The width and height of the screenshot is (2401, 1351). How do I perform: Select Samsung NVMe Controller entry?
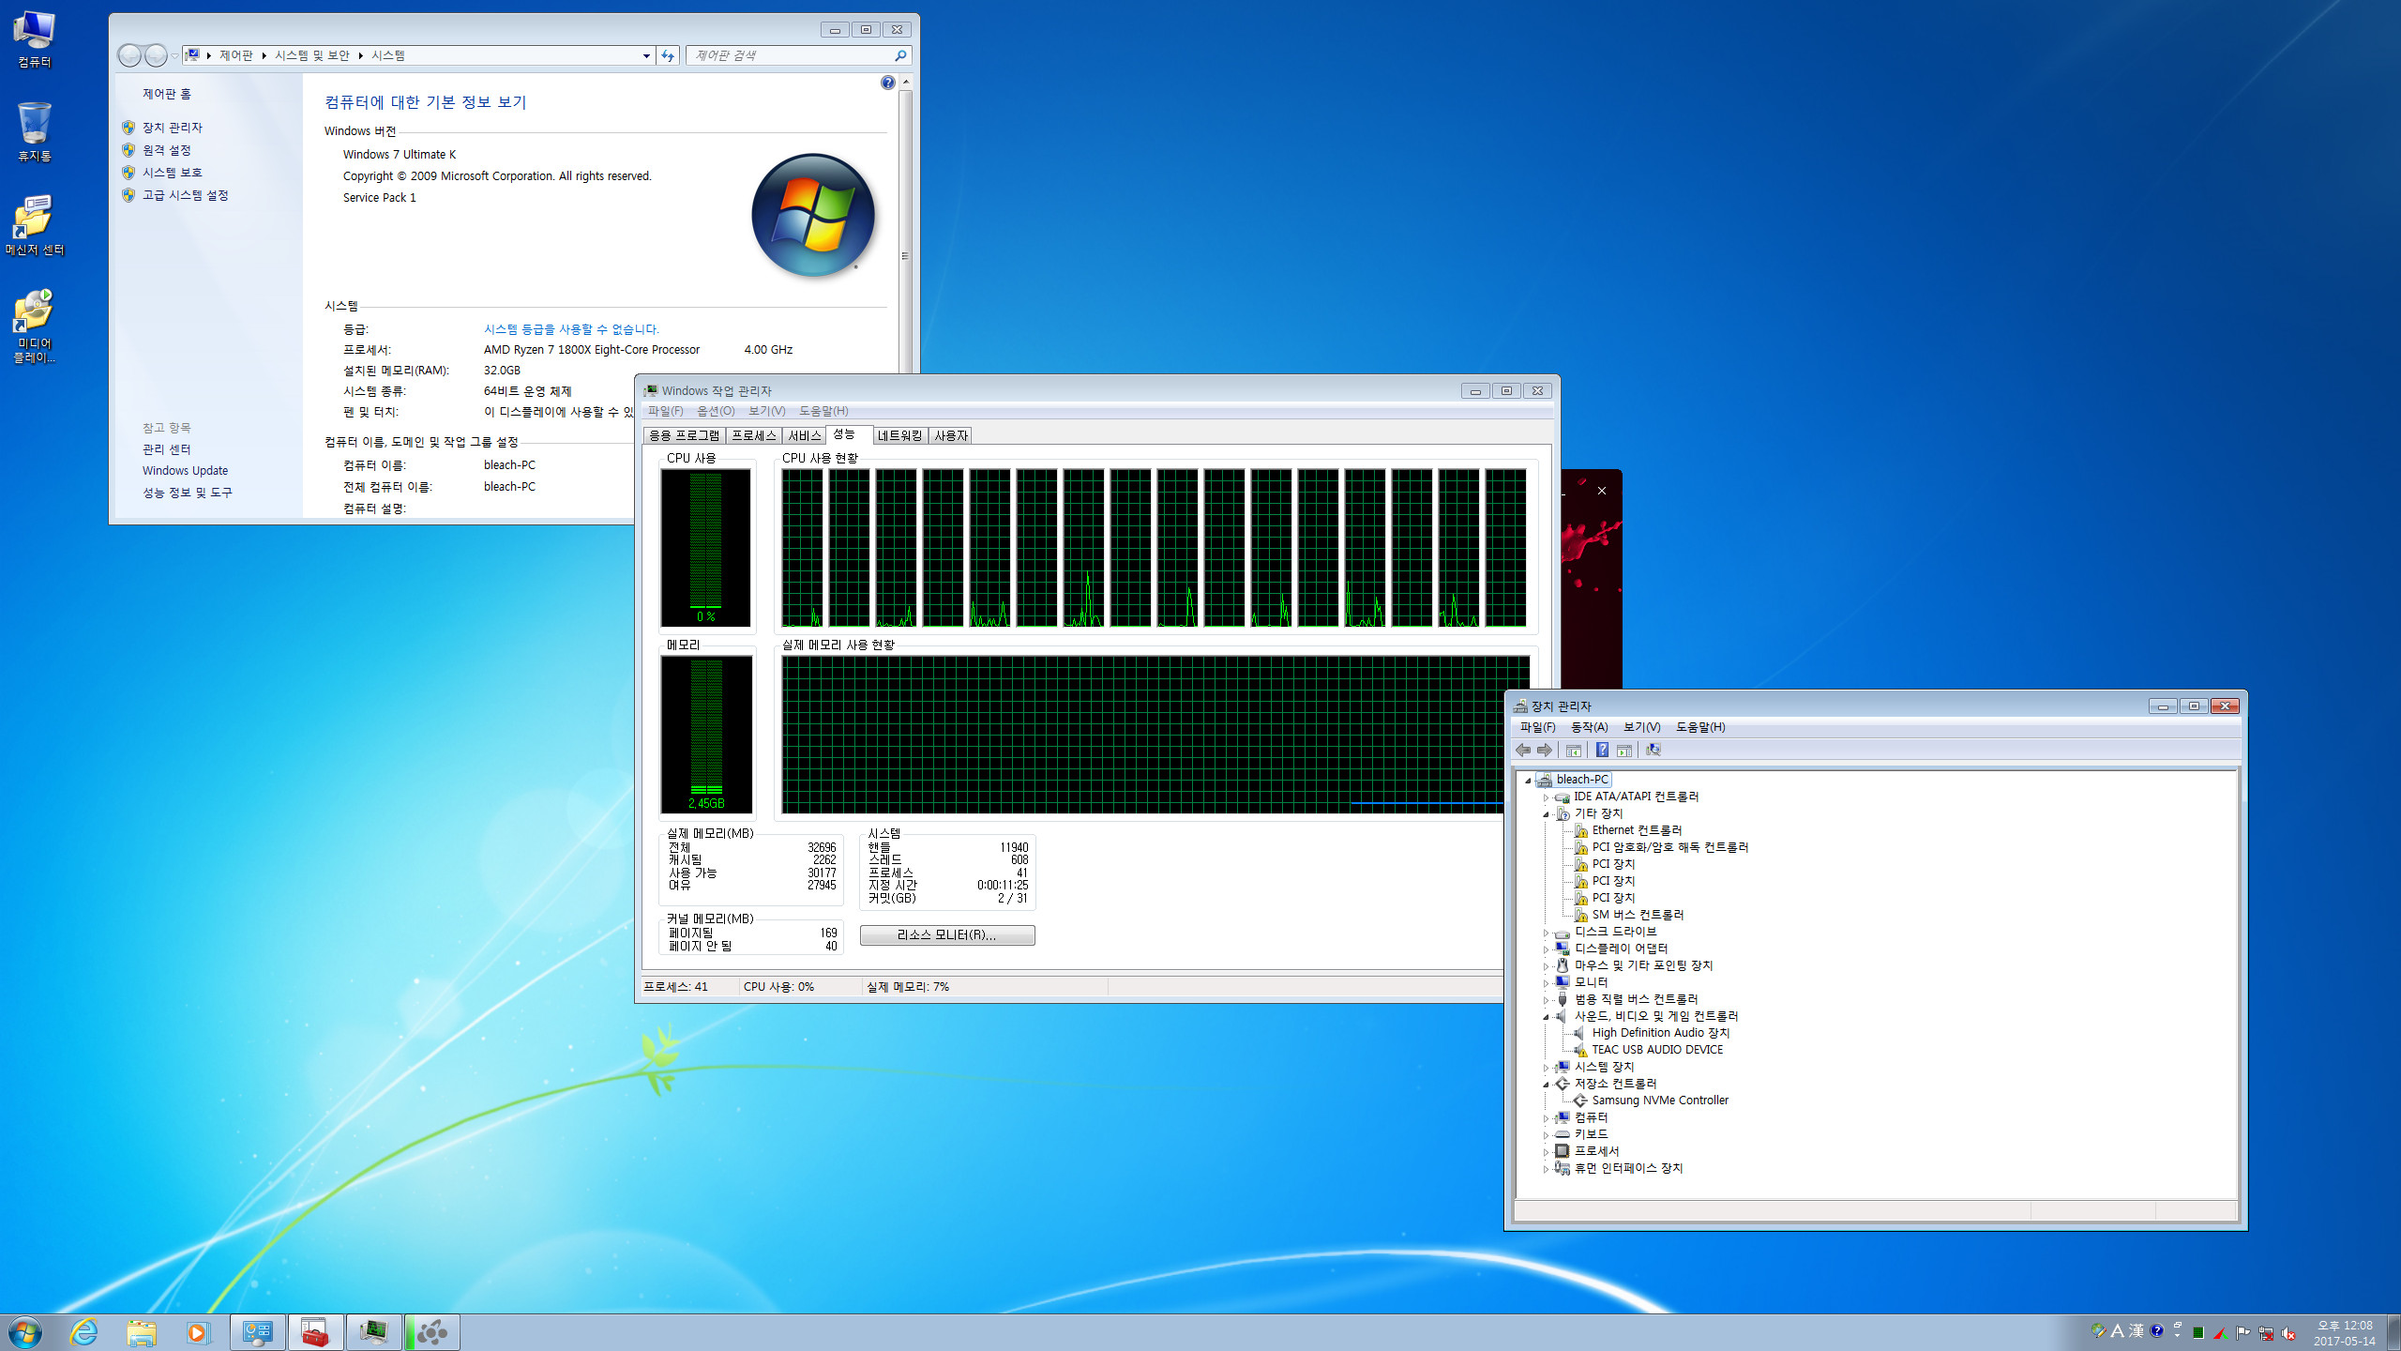click(1659, 1101)
